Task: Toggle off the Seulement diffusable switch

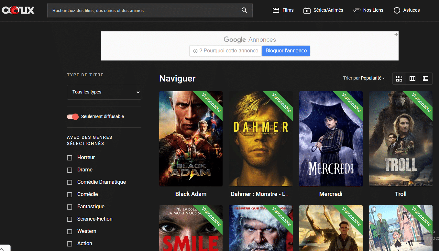Action: point(72,116)
